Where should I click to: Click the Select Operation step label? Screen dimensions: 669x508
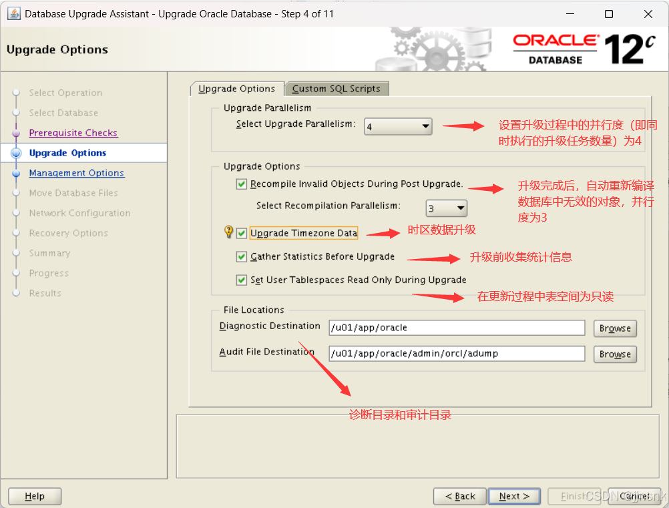pos(65,93)
